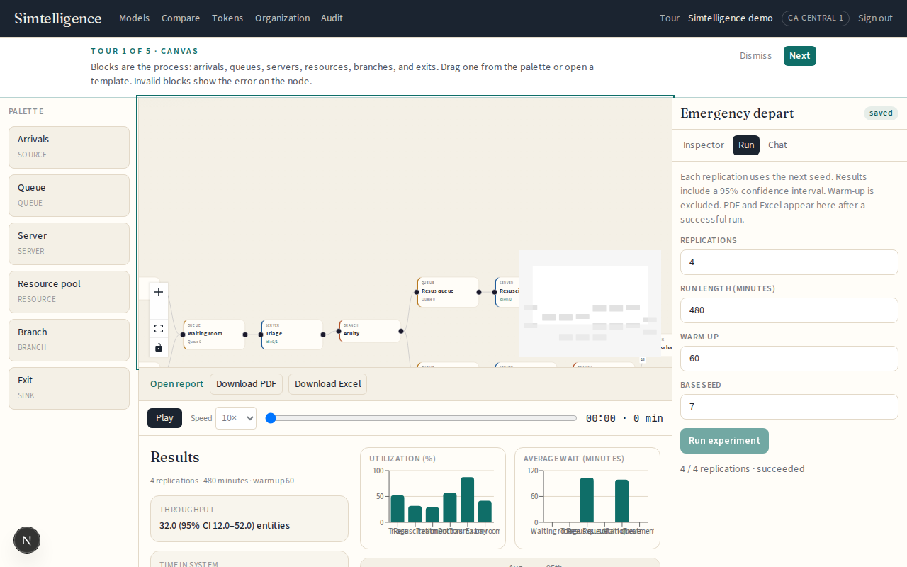Image resolution: width=907 pixels, height=567 pixels.
Task: Pick the Resource pool palette block
Action: click(x=69, y=292)
